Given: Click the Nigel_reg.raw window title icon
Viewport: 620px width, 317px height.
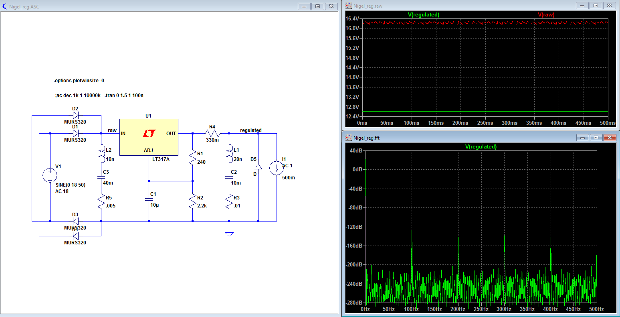Looking at the screenshot, I should (x=348, y=6).
